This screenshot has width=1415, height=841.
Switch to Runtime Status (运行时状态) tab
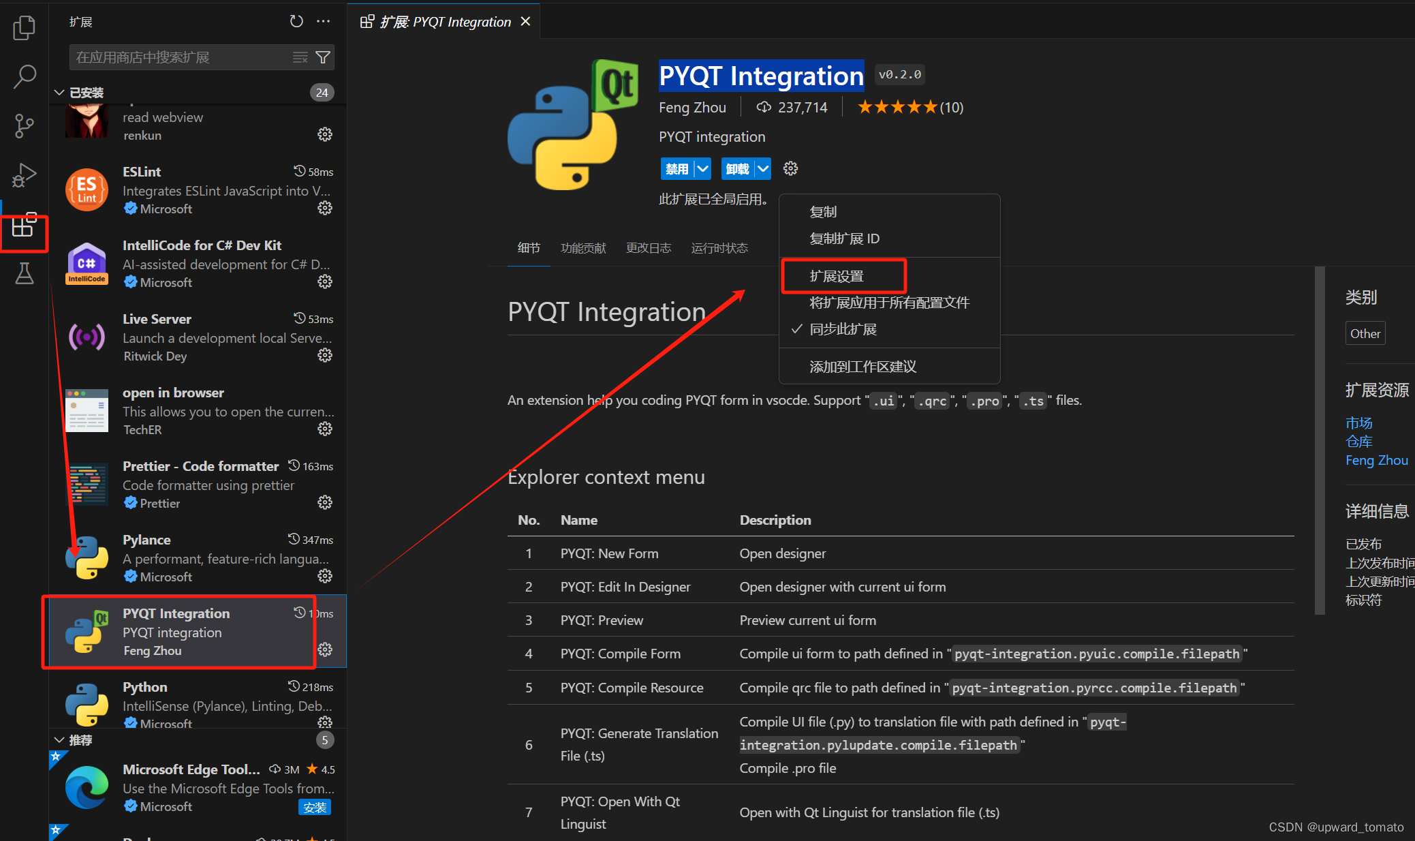719,248
